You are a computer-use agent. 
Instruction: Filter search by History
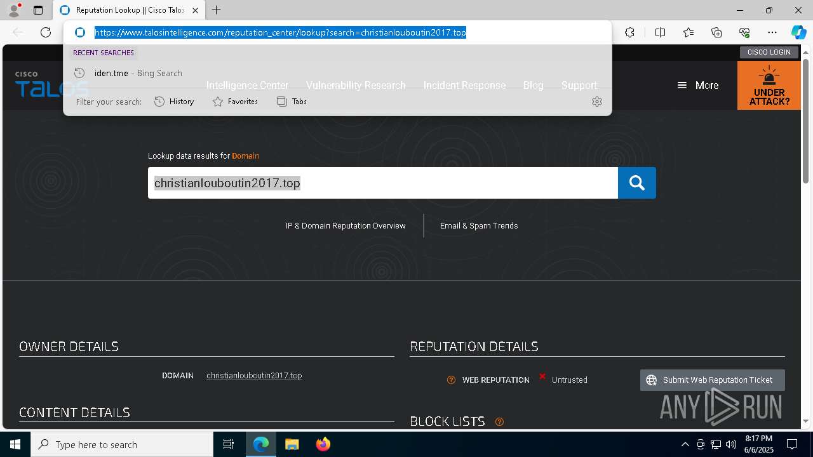[174, 102]
